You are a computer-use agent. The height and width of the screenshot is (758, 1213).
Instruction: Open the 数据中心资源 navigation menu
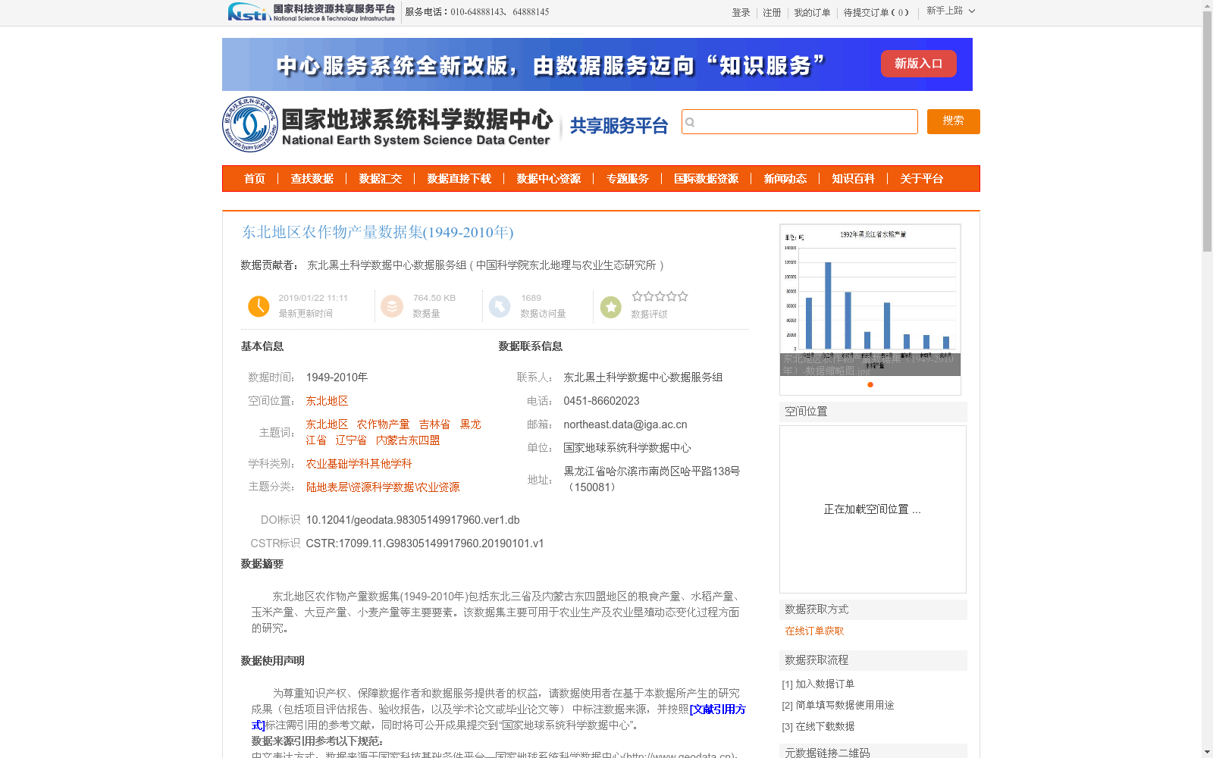(x=547, y=179)
